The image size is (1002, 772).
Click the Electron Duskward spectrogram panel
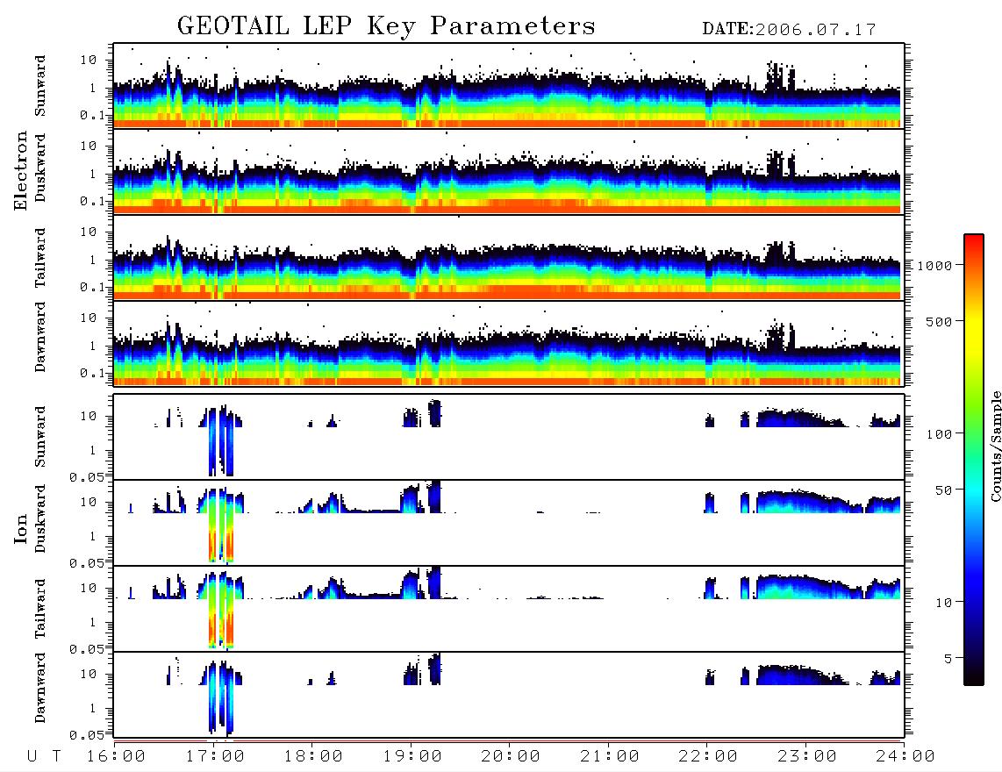(x=509, y=171)
